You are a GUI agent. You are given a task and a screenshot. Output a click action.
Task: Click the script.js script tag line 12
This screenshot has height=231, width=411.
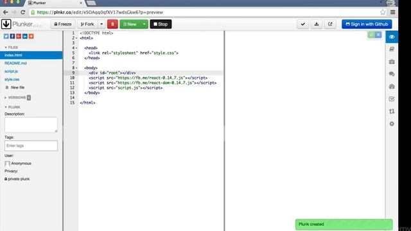126,88
